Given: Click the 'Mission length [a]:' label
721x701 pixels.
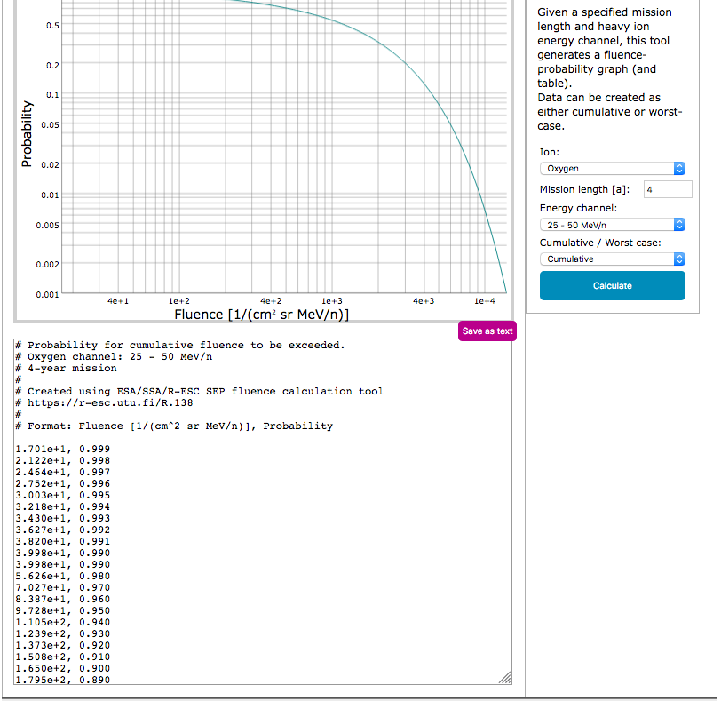Looking at the screenshot, I should click(584, 190).
